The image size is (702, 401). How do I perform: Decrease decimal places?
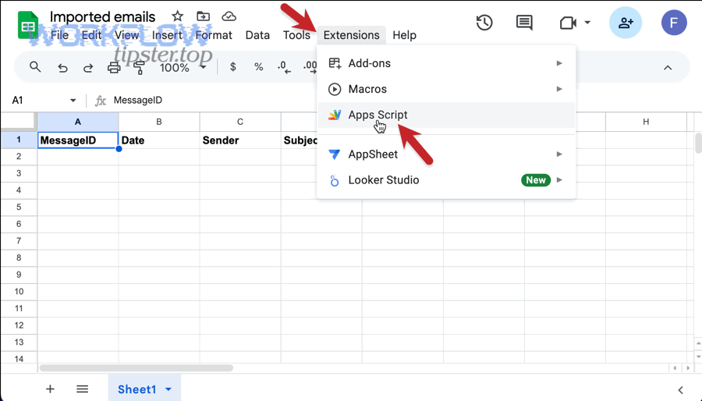coord(284,67)
